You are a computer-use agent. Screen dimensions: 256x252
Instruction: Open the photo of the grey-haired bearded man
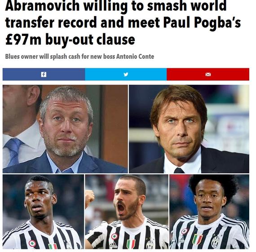click(65, 129)
